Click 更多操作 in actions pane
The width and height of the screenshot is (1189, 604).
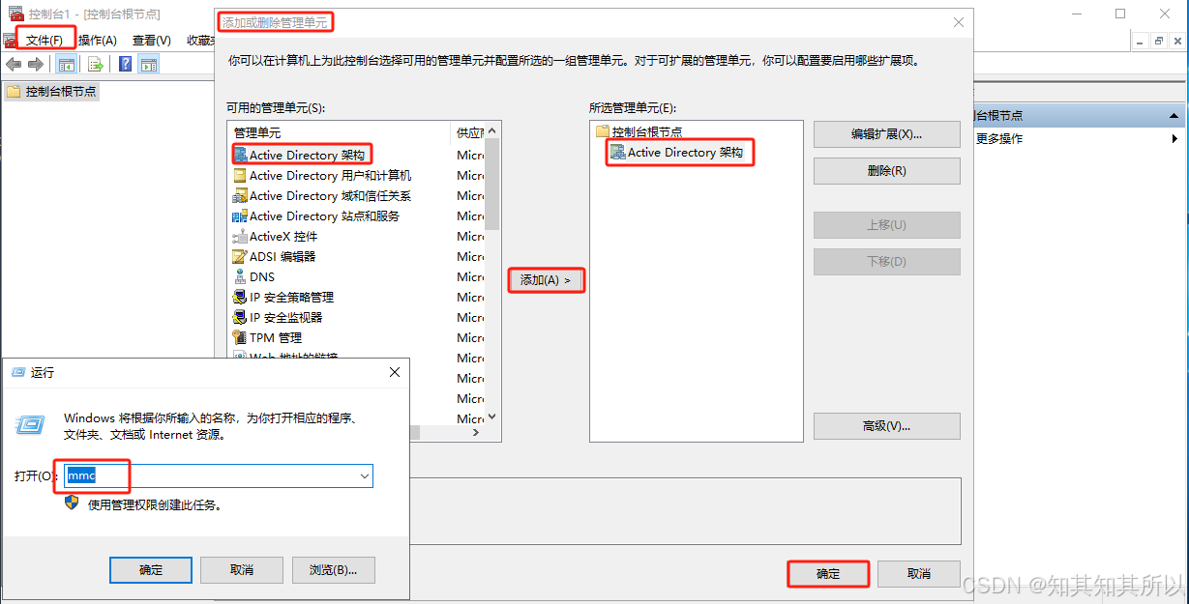click(x=998, y=139)
